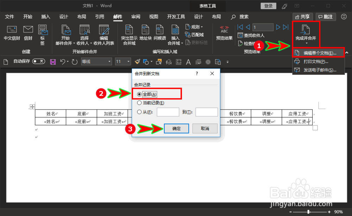Click the 中文信封 envelope icon
Viewport: 352px width, 216px height.
tap(12, 30)
